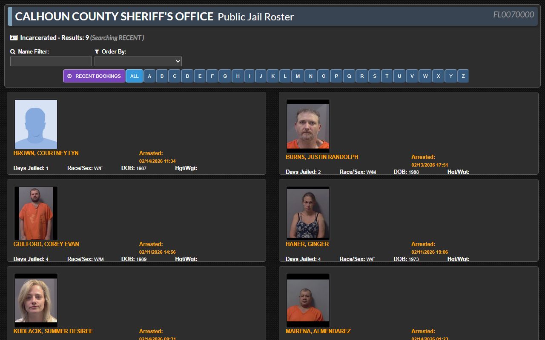545x340 pixels.
Task: Filter roster by letter P
Action: click(336, 76)
